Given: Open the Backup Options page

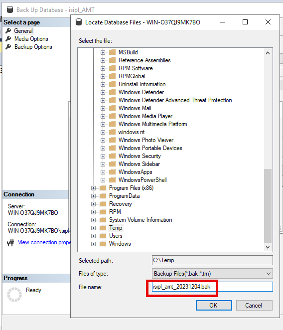Looking at the screenshot, I should pyautogui.click(x=33, y=47).
